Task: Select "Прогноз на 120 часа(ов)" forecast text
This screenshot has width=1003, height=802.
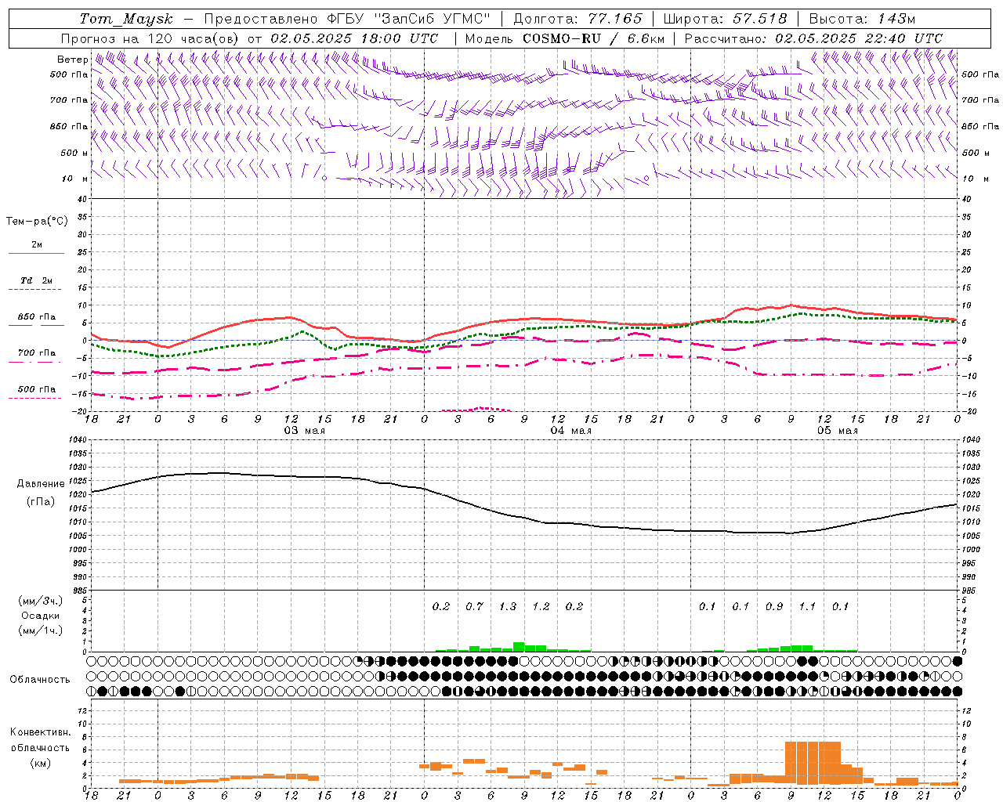Action: coord(150,38)
